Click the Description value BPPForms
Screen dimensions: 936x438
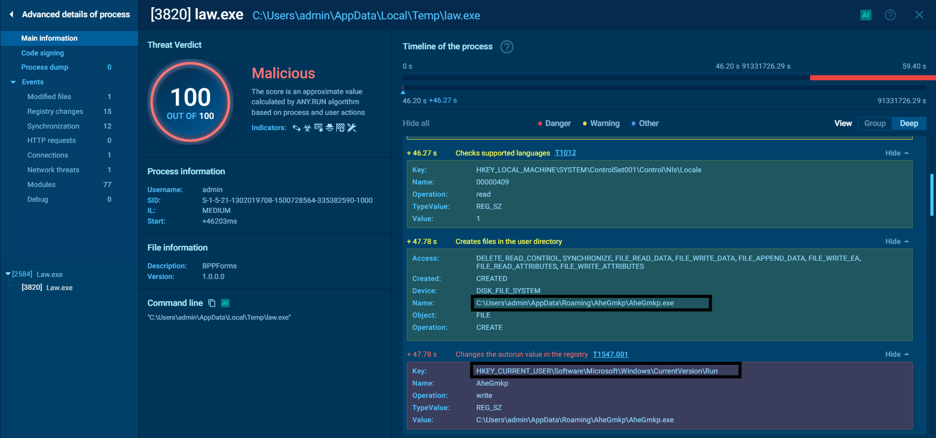click(219, 266)
